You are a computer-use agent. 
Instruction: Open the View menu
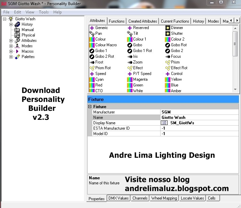(x=30, y=12)
